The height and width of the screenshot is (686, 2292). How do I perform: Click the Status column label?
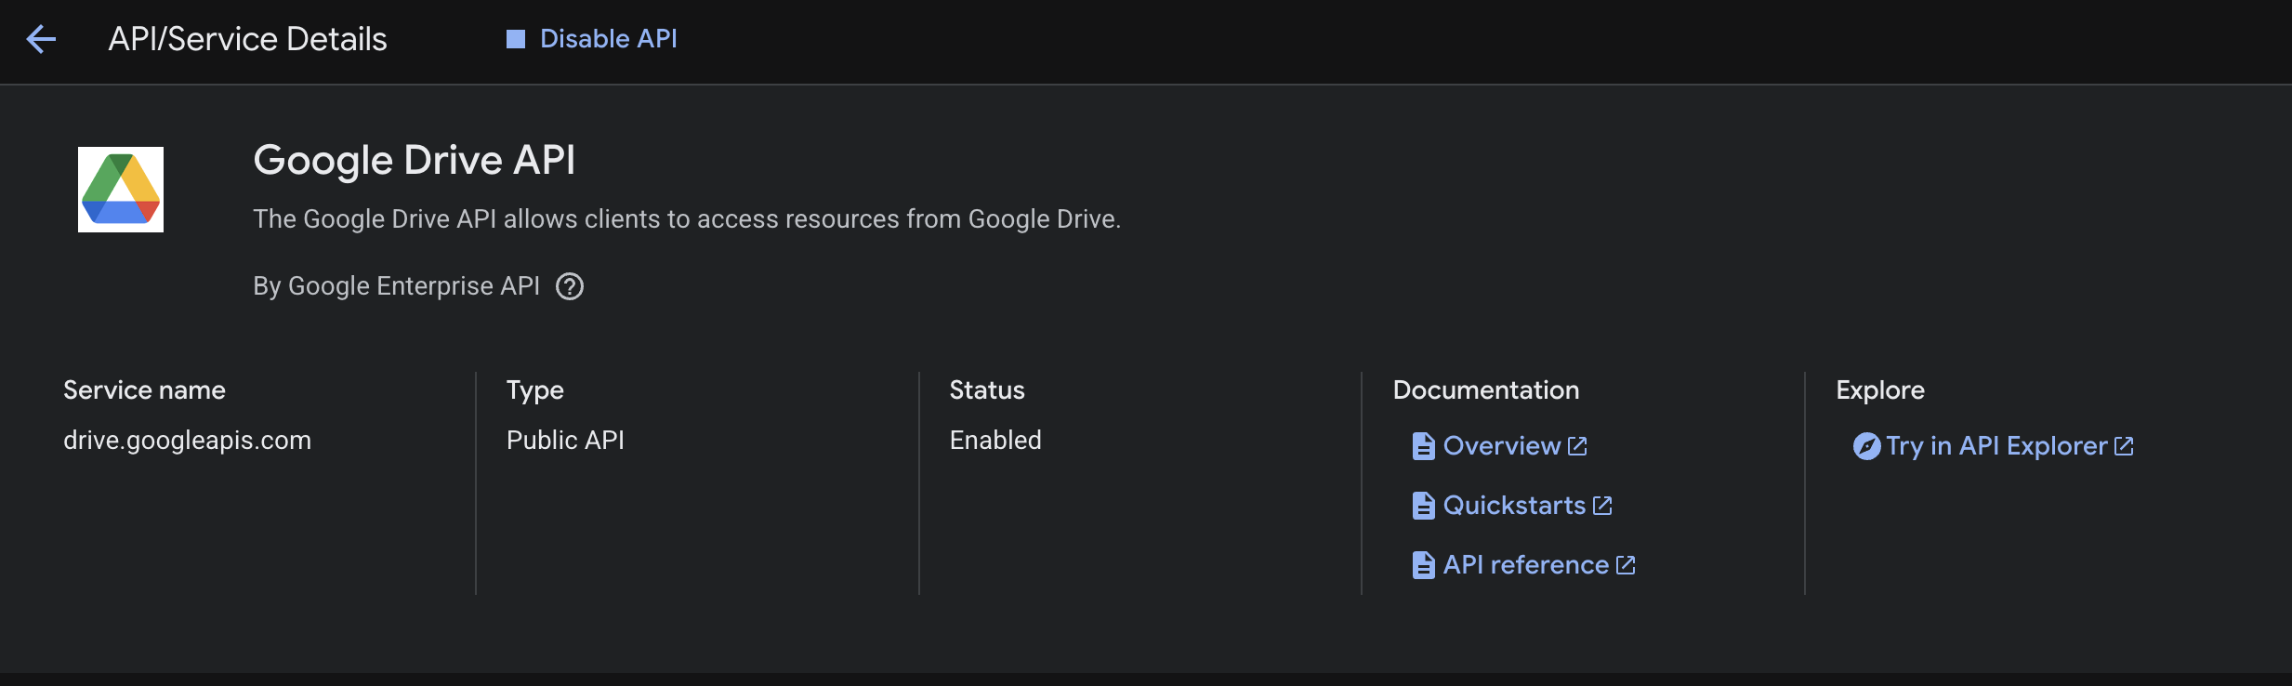click(x=987, y=390)
